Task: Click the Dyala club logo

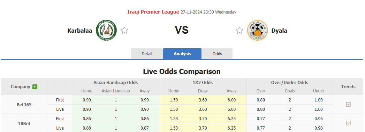Action: pos(258,30)
